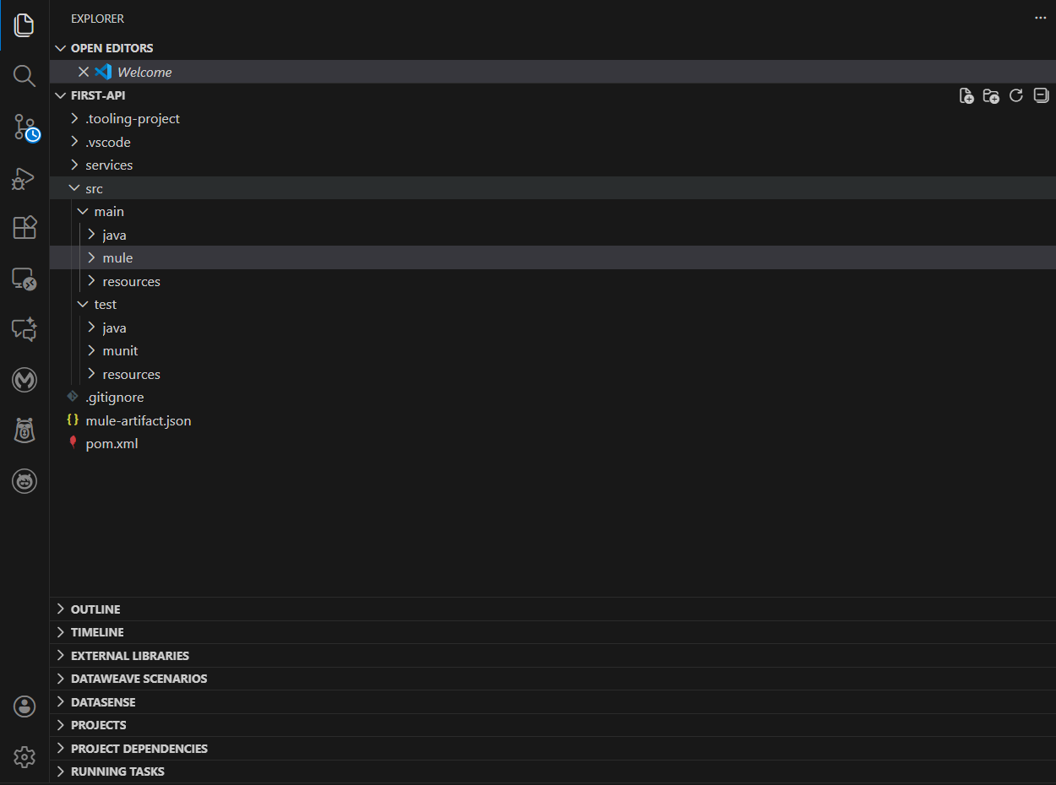The width and height of the screenshot is (1056, 785).
Task: Open Explorer Views and More Actions menu
Action: [1040, 19]
